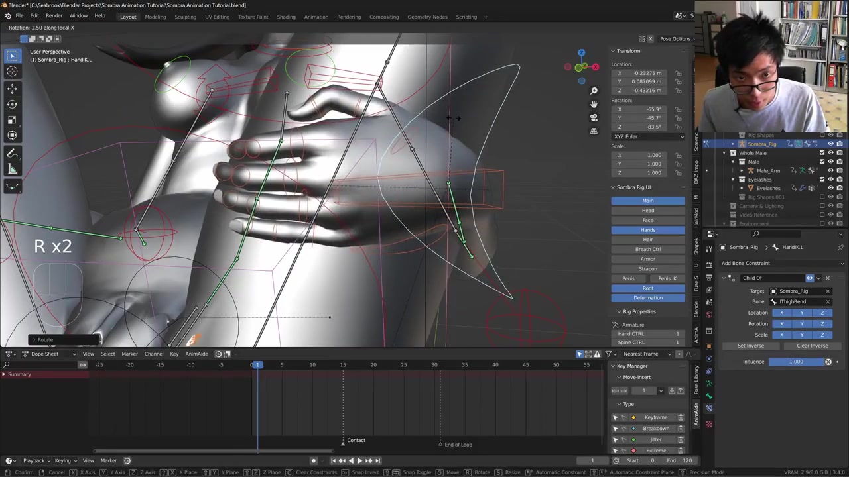The width and height of the screenshot is (849, 477).
Task: Click the Influence slider
Action: point(796,362)
